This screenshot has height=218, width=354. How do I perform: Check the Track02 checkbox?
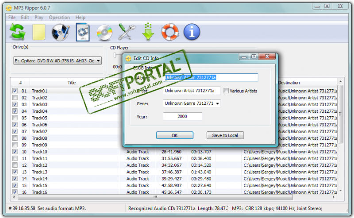pos(15,97)
